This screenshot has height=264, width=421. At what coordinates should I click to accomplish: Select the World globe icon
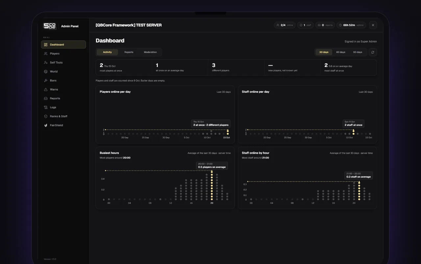pyautogui.click(x=46, y=72)
